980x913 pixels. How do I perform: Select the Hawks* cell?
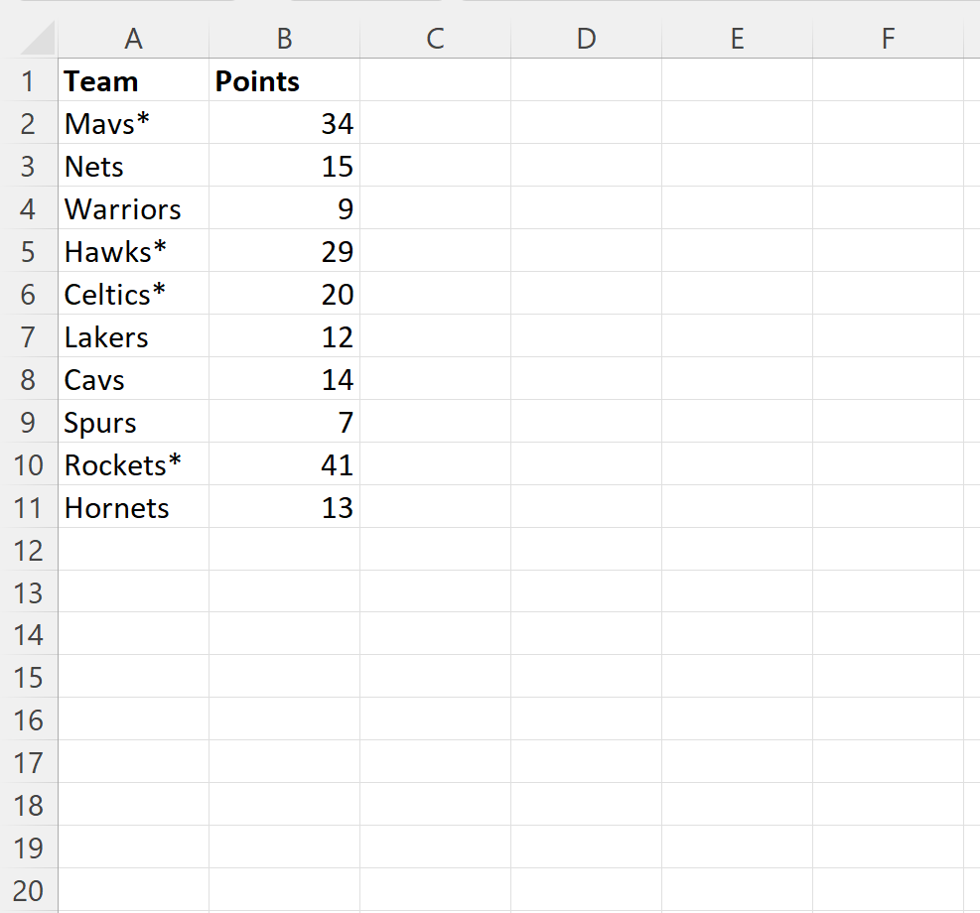(133, 252)
